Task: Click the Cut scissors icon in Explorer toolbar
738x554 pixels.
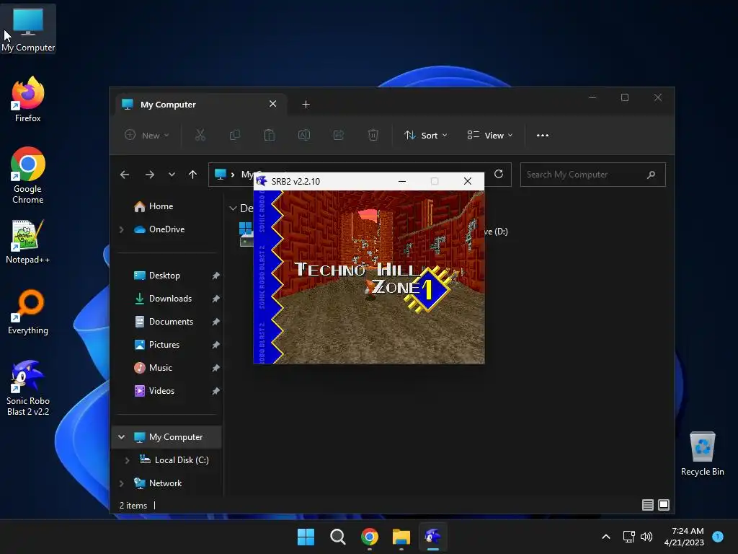Action: pos(200,135)
